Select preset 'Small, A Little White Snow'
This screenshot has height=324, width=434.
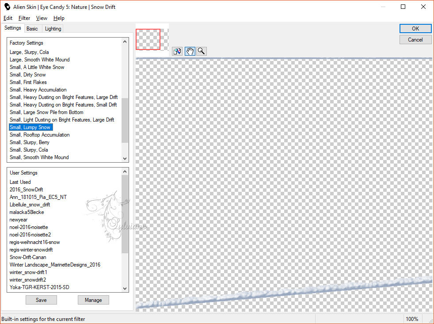[x=37, y=67]
